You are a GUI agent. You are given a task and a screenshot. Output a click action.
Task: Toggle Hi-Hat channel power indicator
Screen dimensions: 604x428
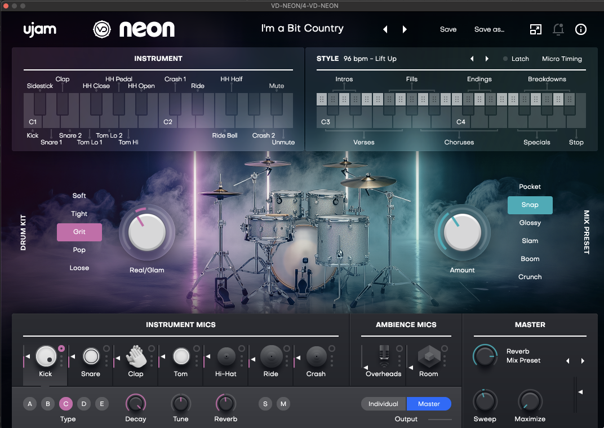(242, 348)
